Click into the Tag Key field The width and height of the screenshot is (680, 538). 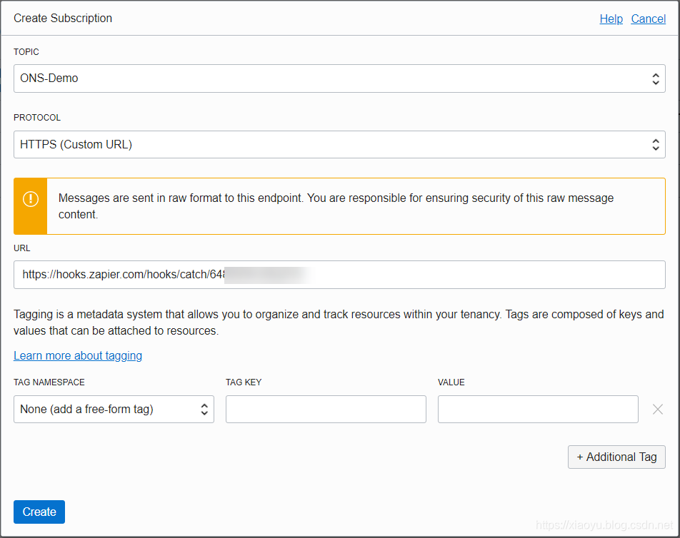[x=326, y=409]
